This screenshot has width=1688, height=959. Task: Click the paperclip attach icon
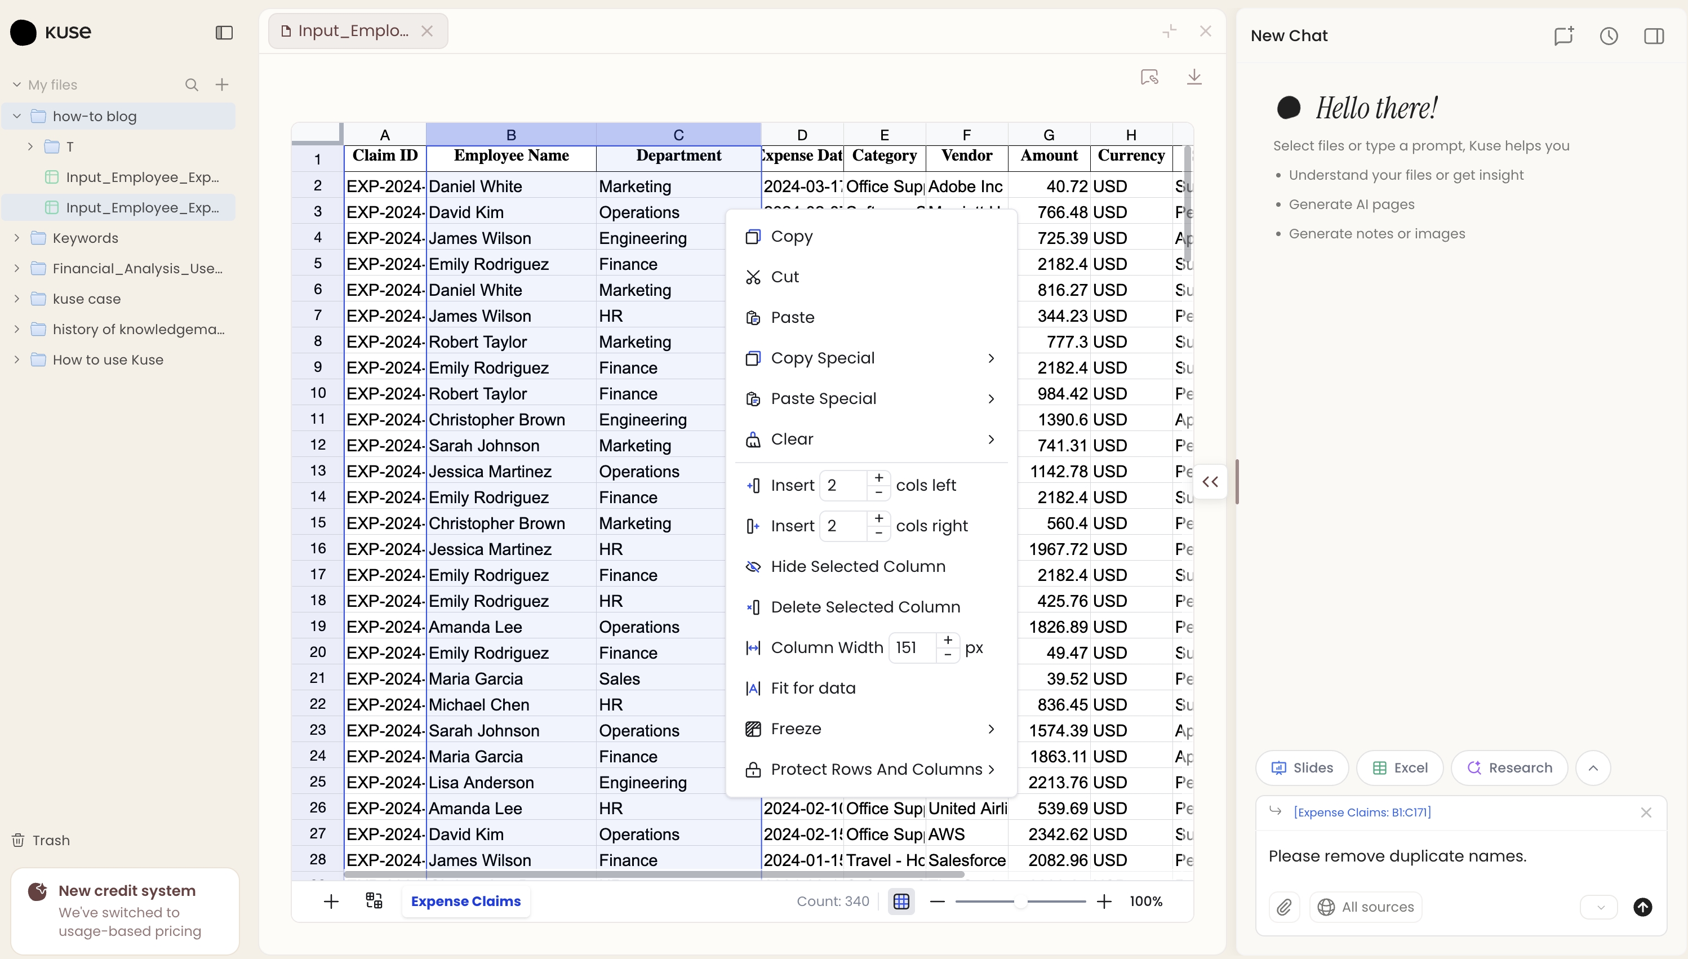pos(1283,907)
